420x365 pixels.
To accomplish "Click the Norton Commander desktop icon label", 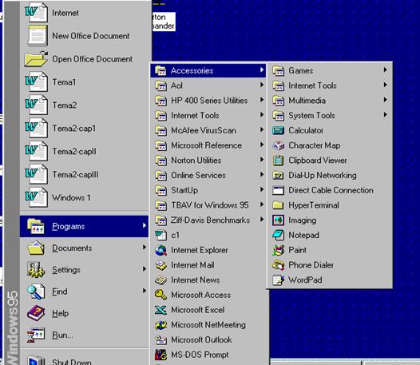I will click(x=164, y=22).
